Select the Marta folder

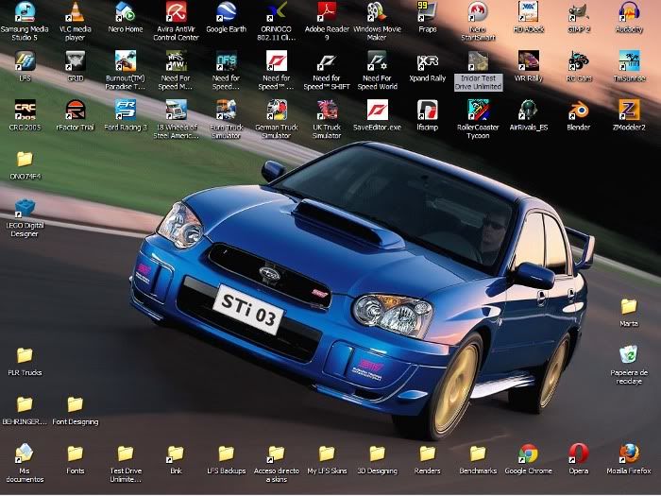click(629, 307)
